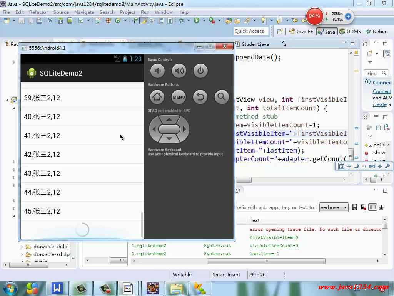Click the create link in Mylyn panel

[379, 104]
